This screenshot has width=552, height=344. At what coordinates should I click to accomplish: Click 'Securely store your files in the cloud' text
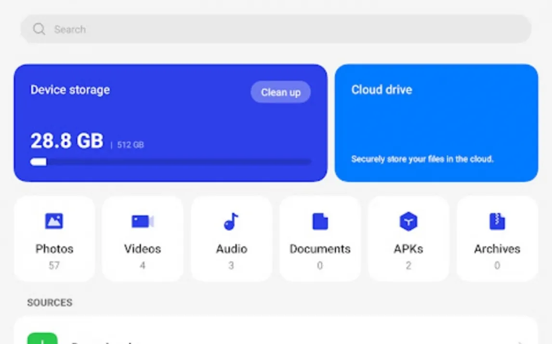(422, 159)
